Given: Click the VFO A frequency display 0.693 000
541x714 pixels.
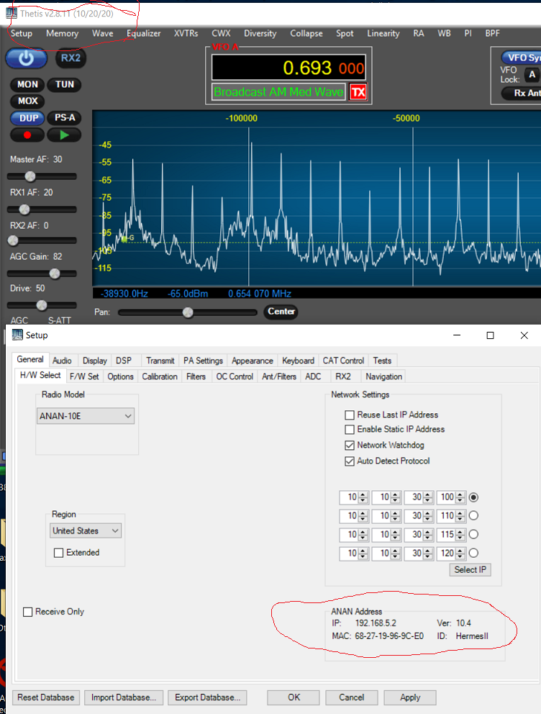Looking at the screenshot, I should (288, 68).
